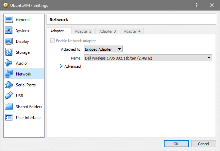This screenshot has height=151, width=220.
Task: Switch to the Adapter 2 tab
Action: click(83, 31)
